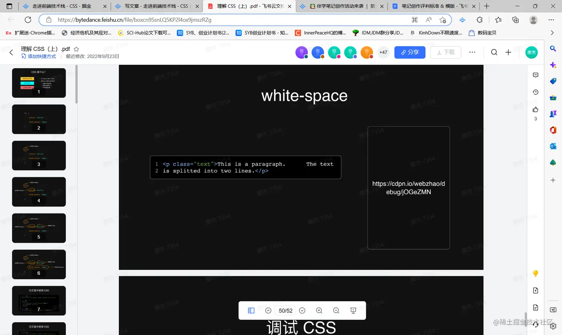
Task: Toggle read aloud in address bar
Action: pos(429,20)
